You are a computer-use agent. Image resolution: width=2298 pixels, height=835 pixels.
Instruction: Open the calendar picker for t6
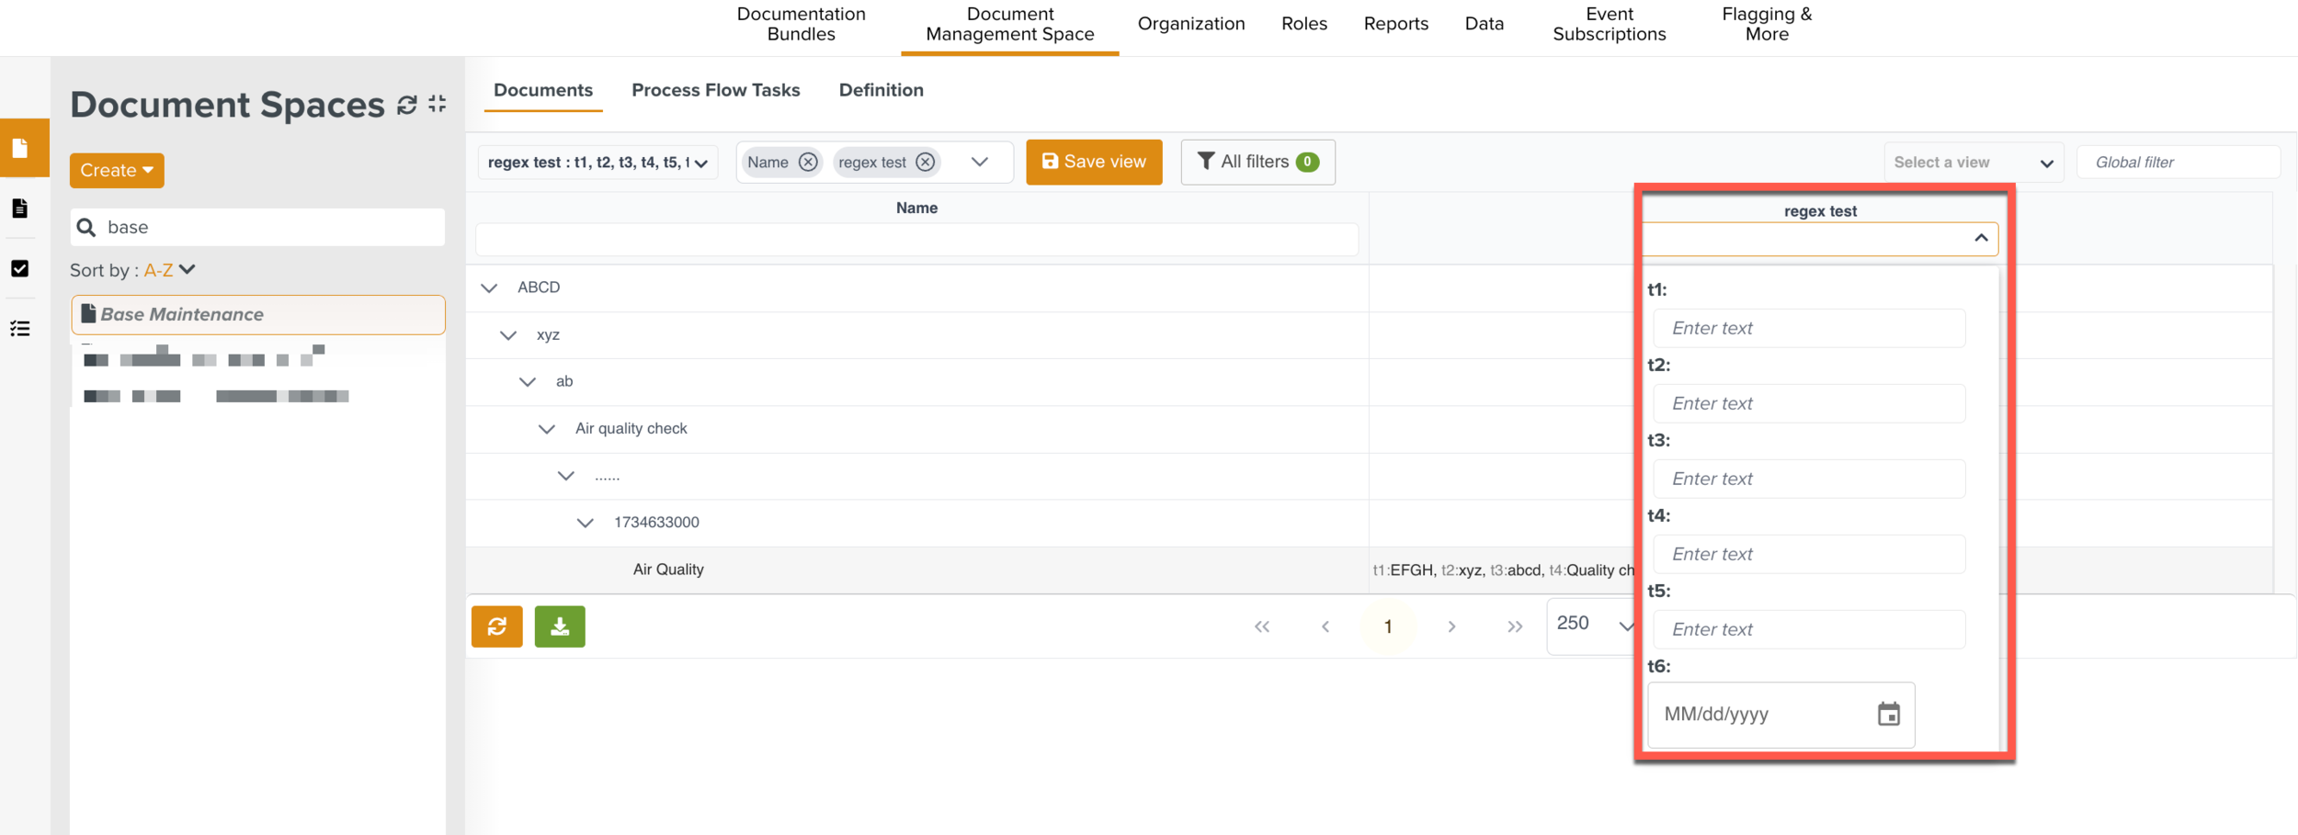pyautogui.click(x=1888, y=714)
